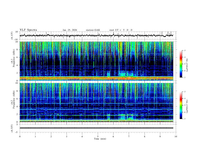This screenshot has width=198, height=153.
Task: Click time axis tick label '0'
Action: [20, 136]
